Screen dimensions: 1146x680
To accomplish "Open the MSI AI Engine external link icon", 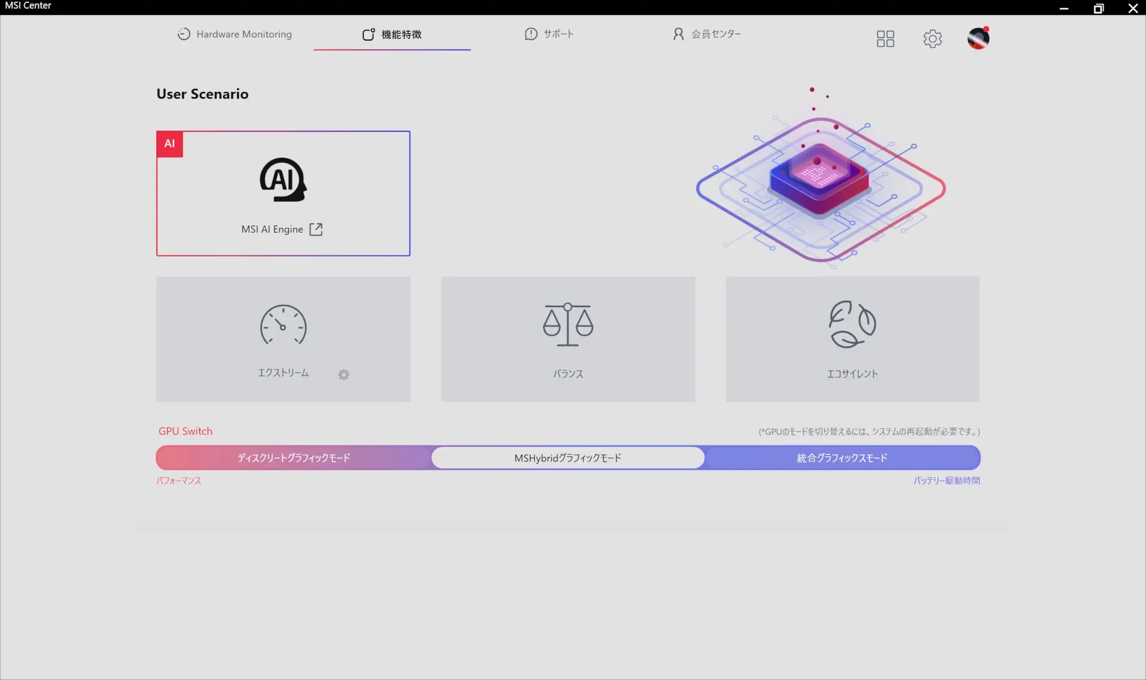I will coord(316,230).
